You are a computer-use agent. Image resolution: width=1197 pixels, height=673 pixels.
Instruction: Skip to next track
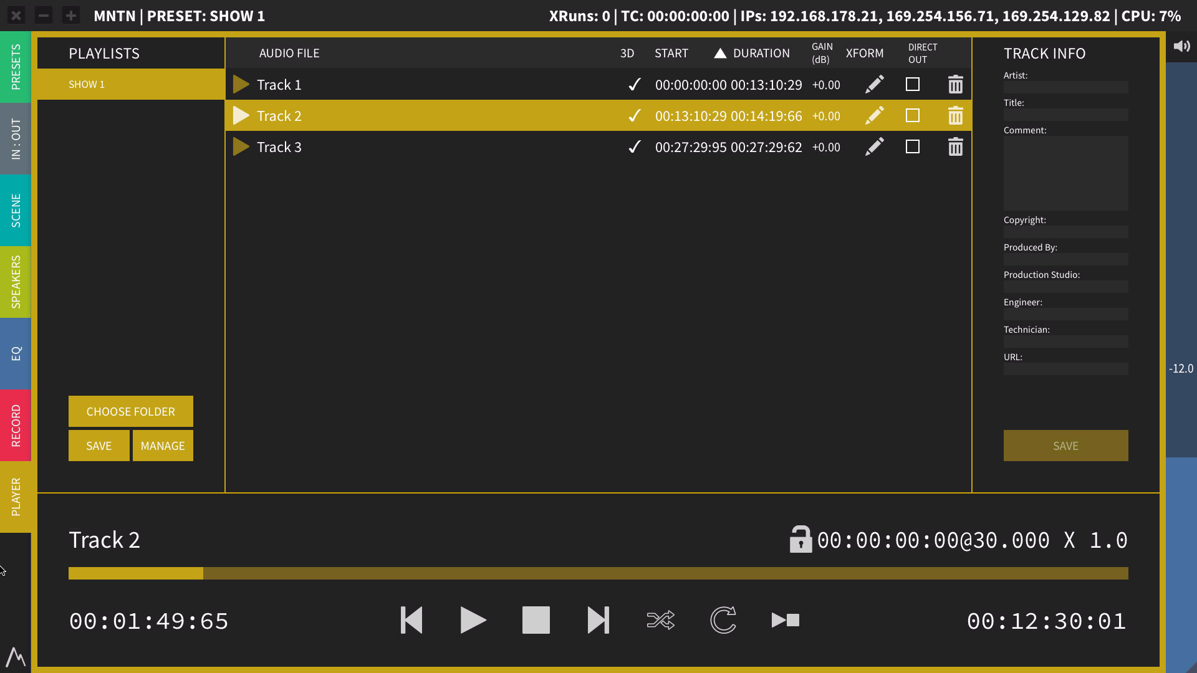point(598,620)
